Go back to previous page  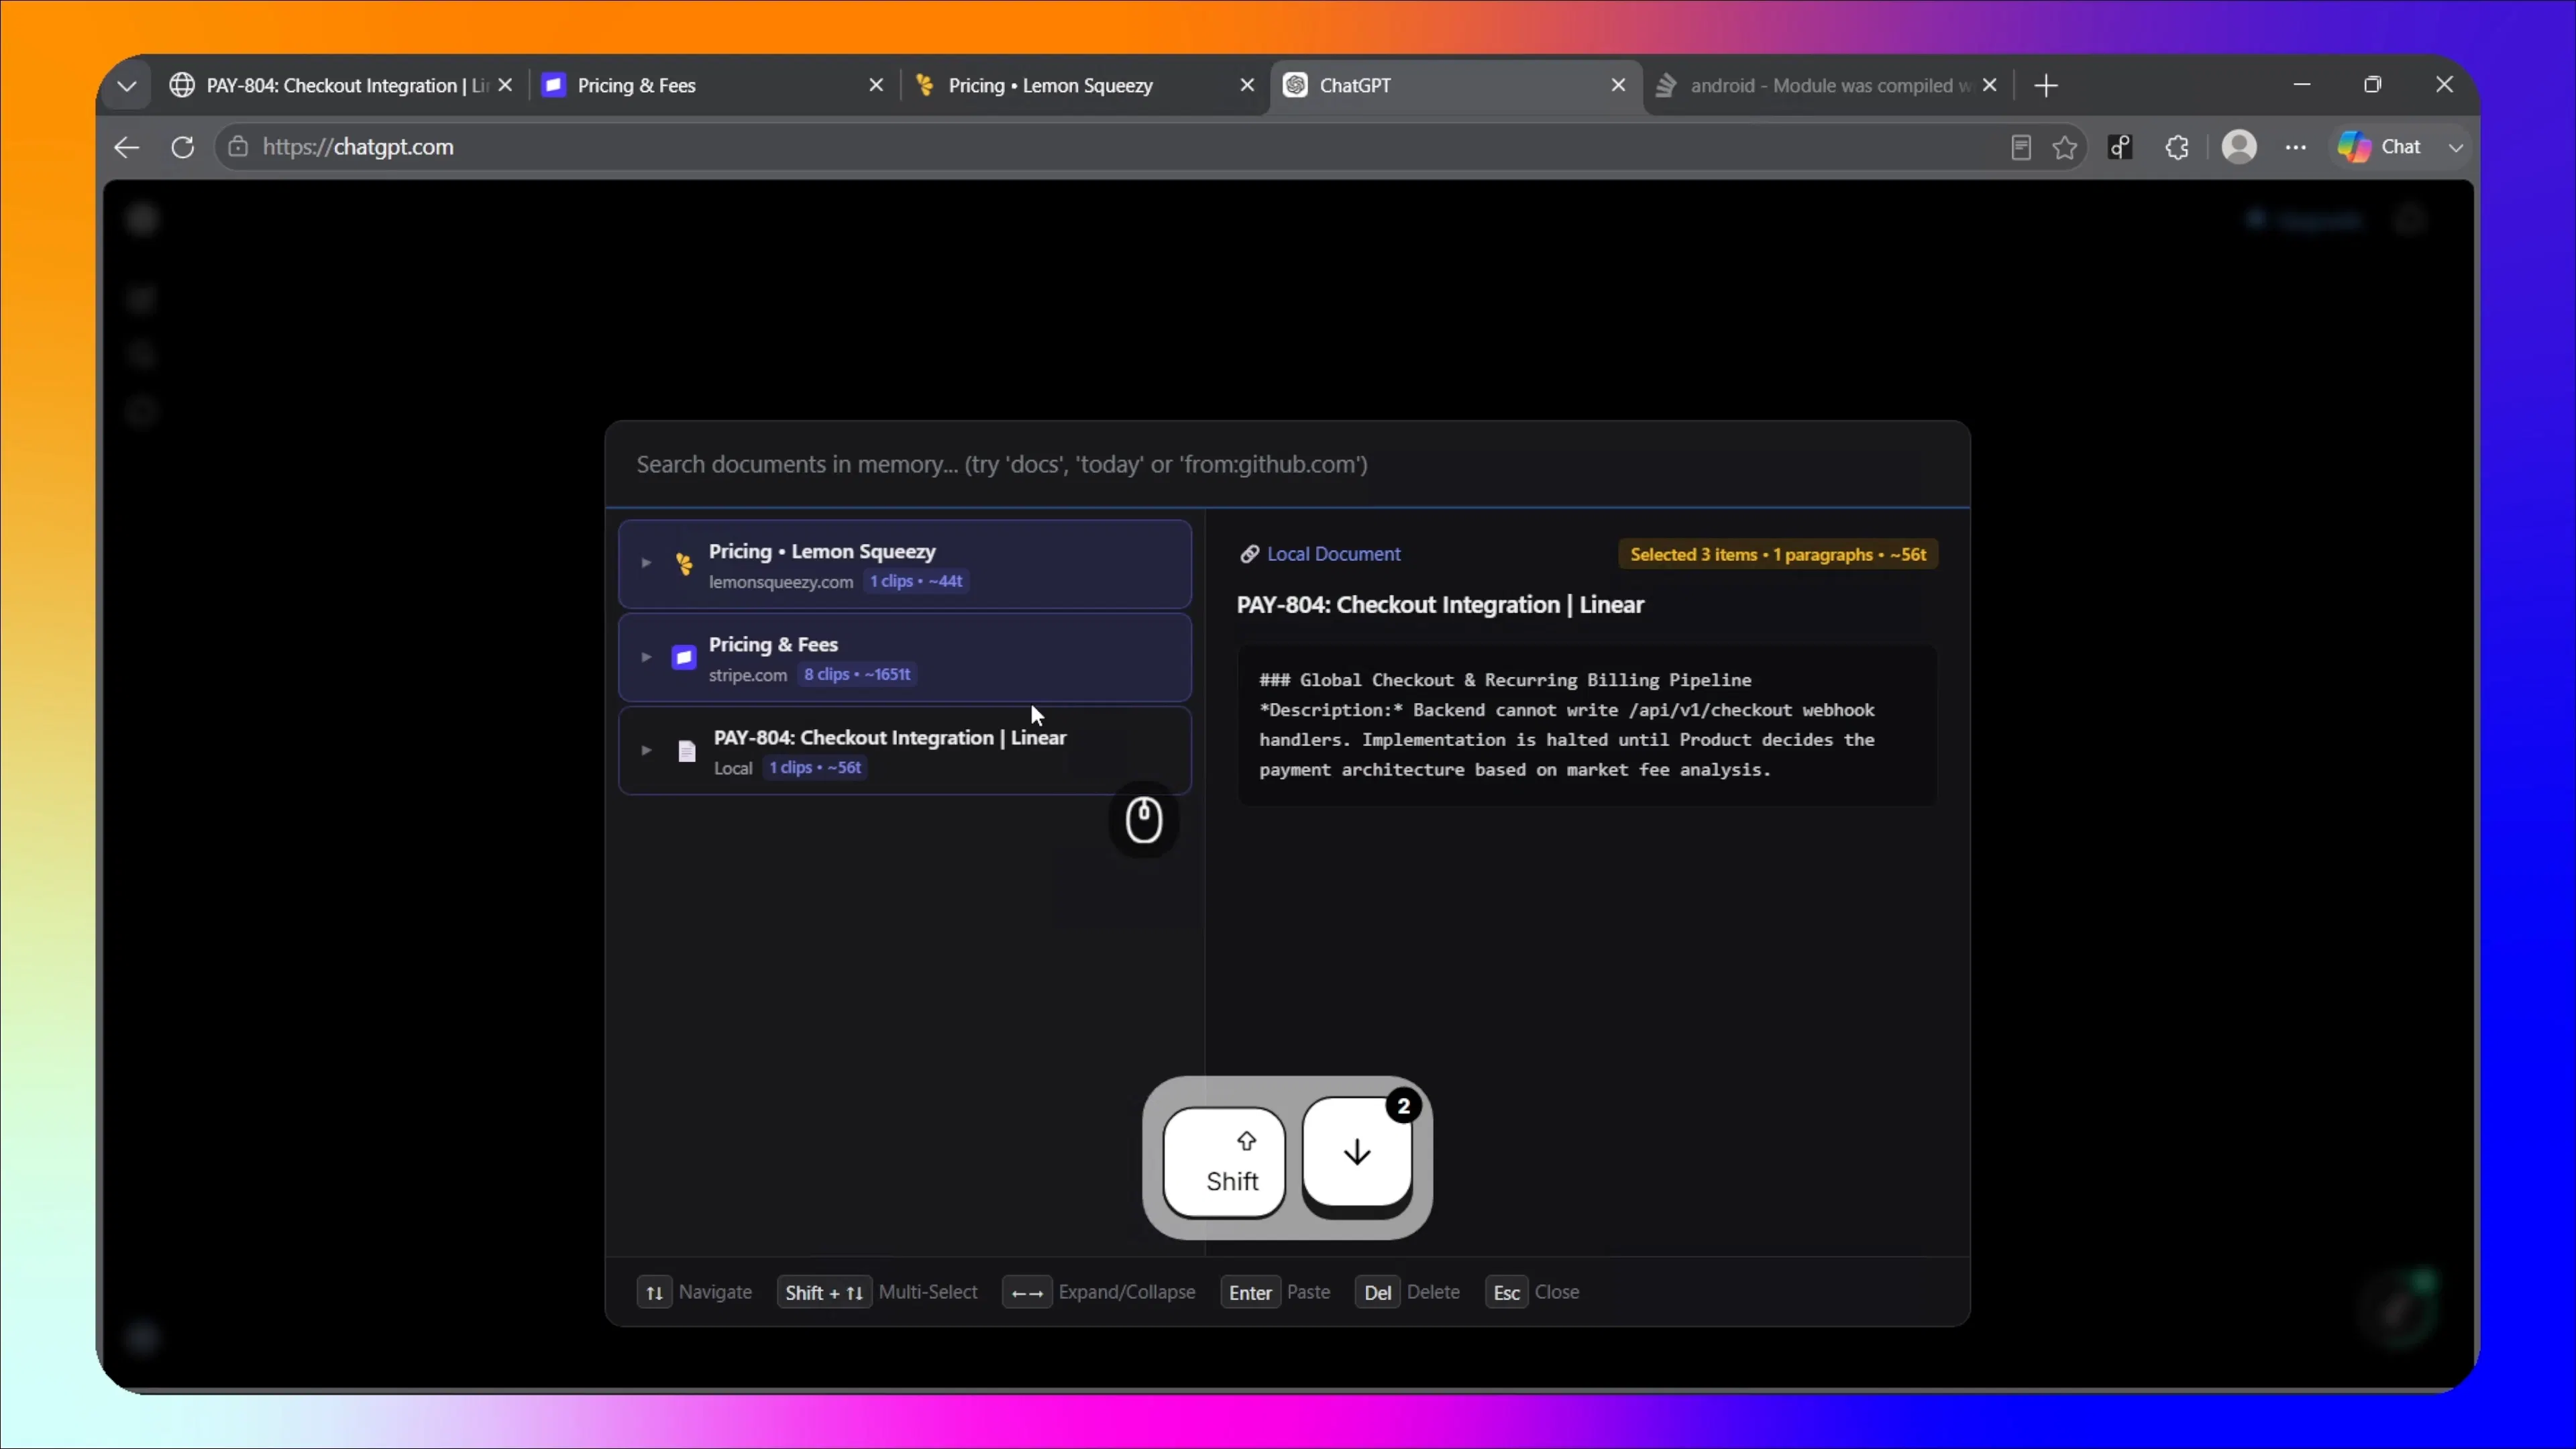(127, 147)
